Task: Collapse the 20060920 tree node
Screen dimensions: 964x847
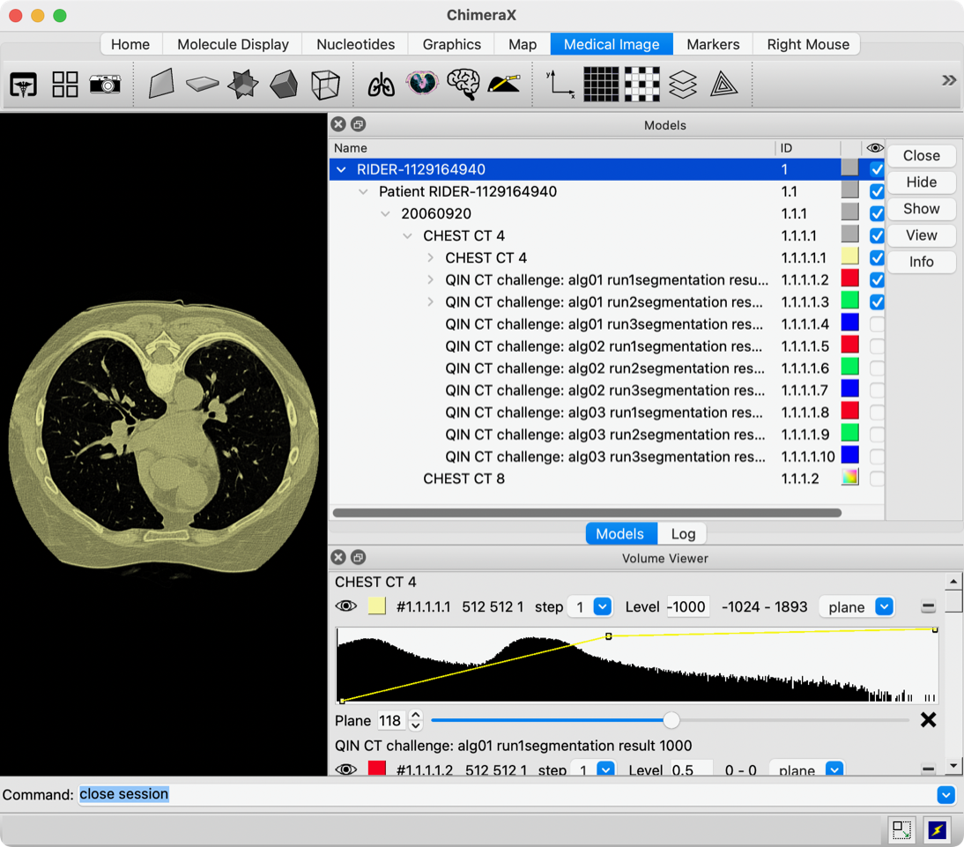Action: point(385,213)
